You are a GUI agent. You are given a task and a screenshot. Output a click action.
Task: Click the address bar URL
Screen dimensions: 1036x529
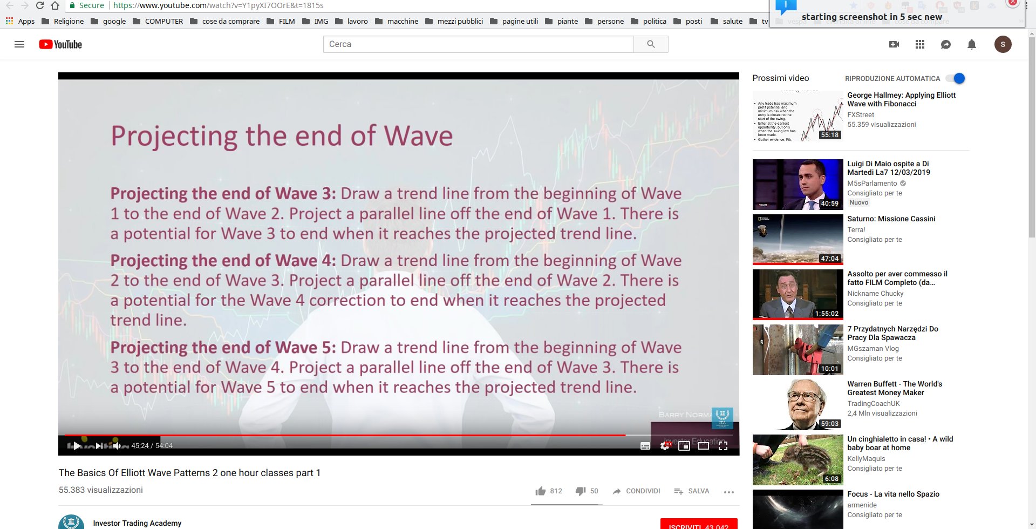click(219, 5)
